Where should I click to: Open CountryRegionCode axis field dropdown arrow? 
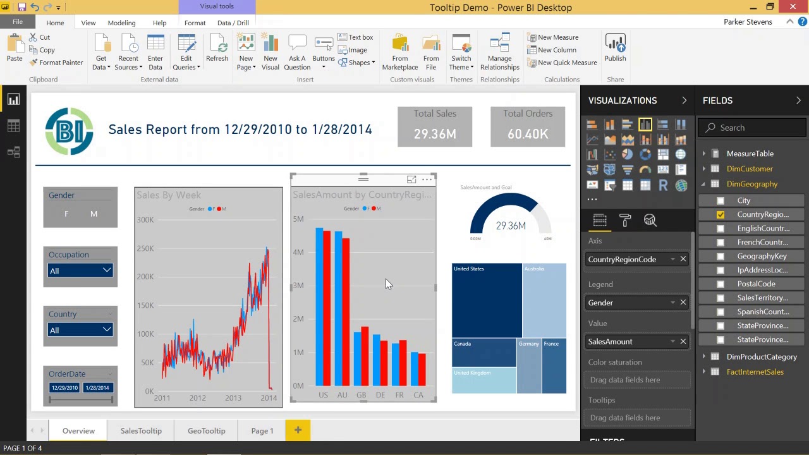(x=672, y=259)
